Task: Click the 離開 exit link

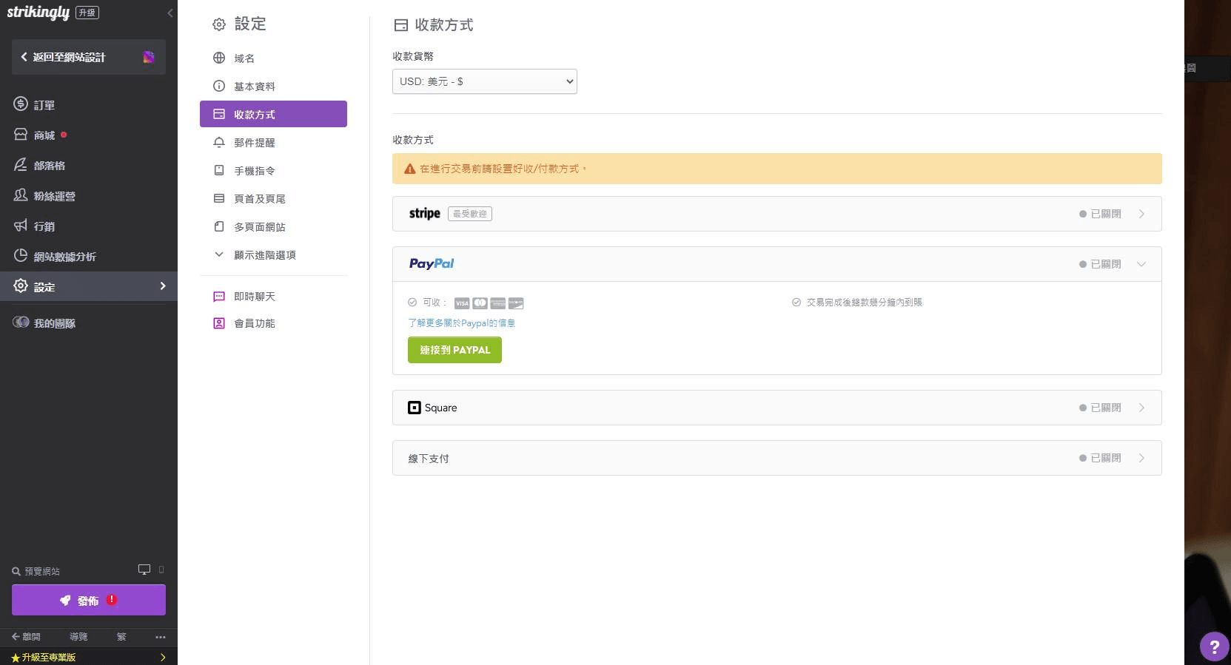Action: (26, 637)
